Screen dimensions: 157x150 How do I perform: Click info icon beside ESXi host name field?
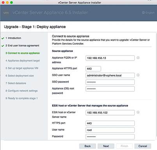pos(138,112)
